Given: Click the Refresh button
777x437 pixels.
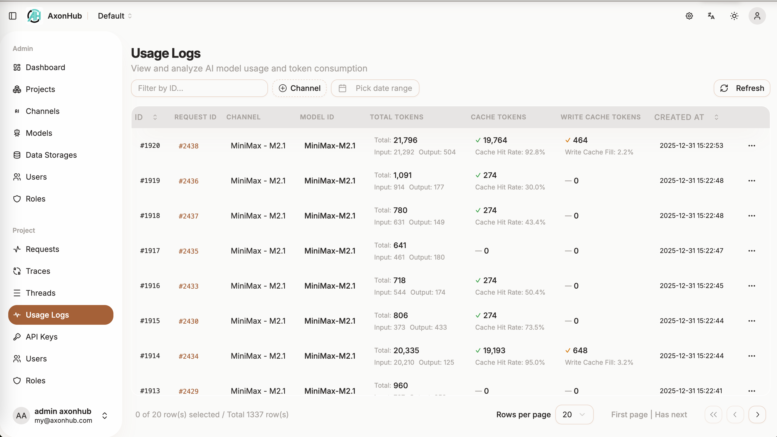Looking at the screenshot, I should pyautogui.click(x=742, y=88).
